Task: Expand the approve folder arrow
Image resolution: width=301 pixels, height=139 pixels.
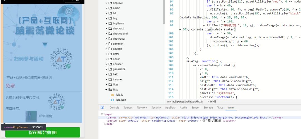Action: (106, 3)
